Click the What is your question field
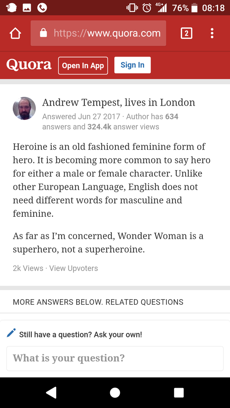Screen dimensions: 230x408 click(x=115, y=358)
